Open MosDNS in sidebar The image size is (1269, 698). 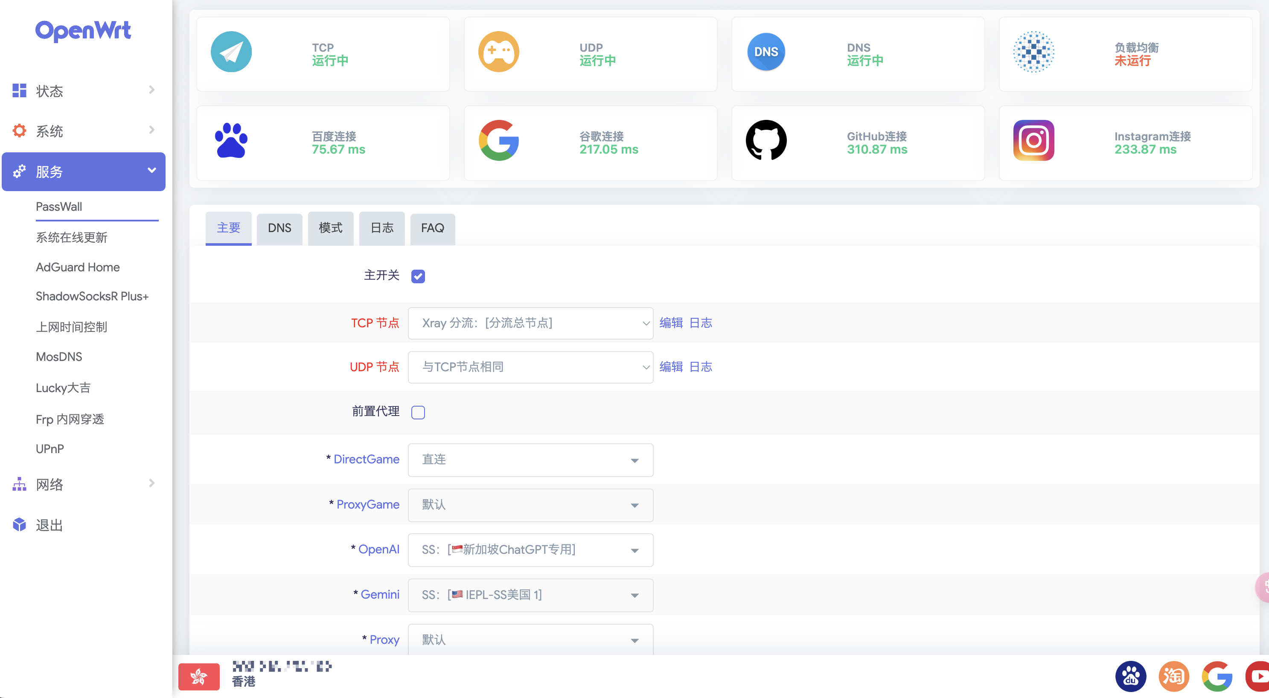pyautogui.click(x=59, y=357)
